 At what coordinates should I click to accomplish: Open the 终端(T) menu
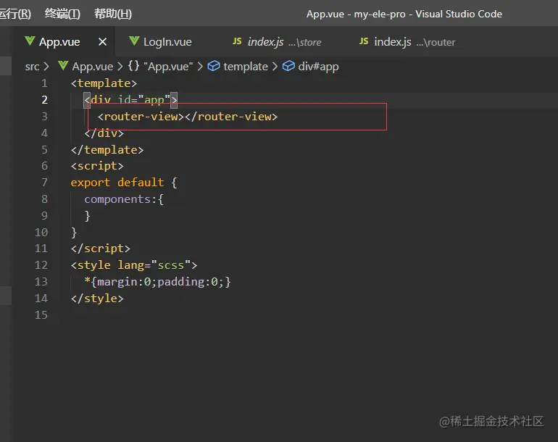[x=62, y=14]
